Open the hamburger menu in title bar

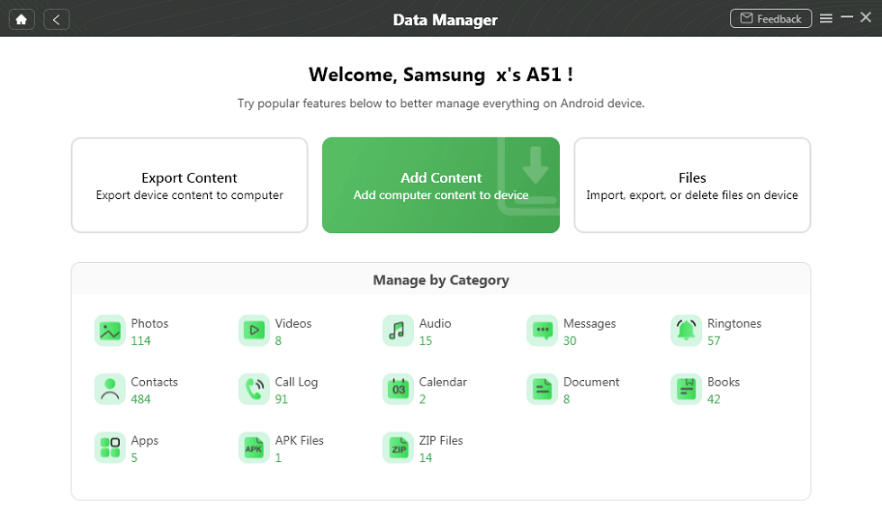[826, 18]
